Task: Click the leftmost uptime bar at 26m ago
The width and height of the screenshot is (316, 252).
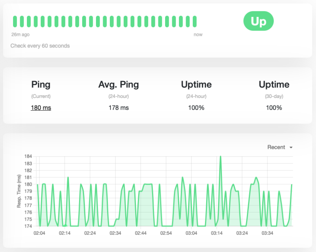Action: tap(15, 21)
